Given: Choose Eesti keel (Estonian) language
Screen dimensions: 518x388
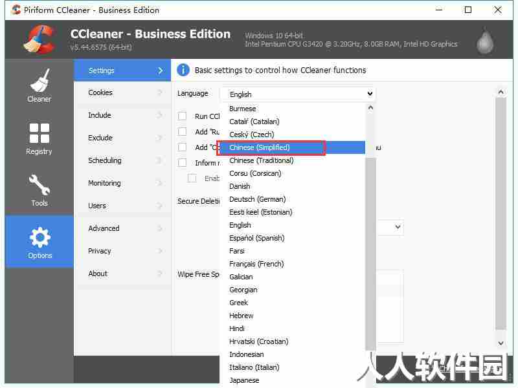Looking at the screenshot, I should [293, 212].
